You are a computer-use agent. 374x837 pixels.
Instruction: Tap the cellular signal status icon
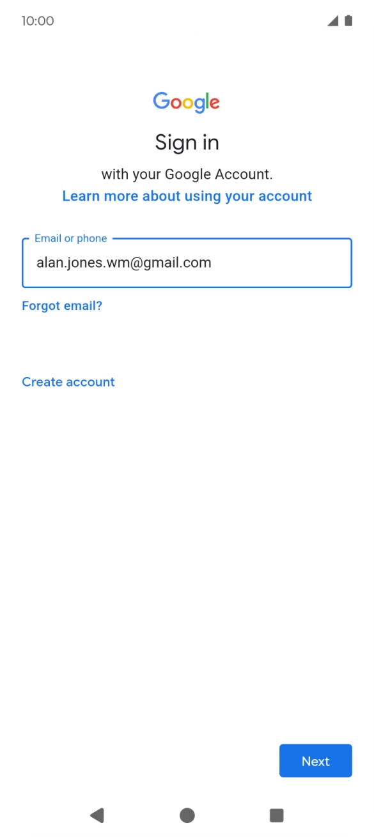[332, 21]
